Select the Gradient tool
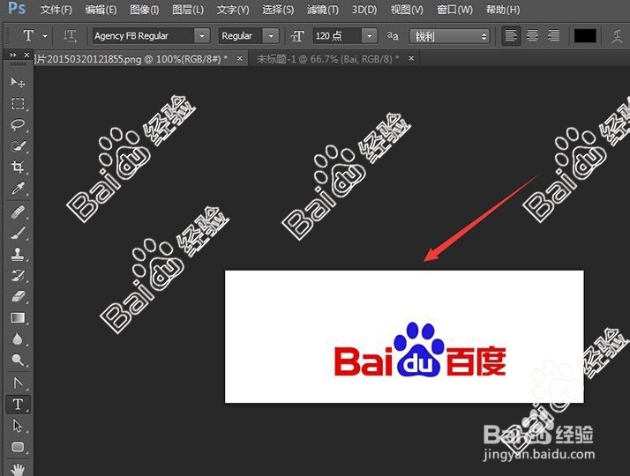This screenshot has height=476, width=630. tap(18, 318)
